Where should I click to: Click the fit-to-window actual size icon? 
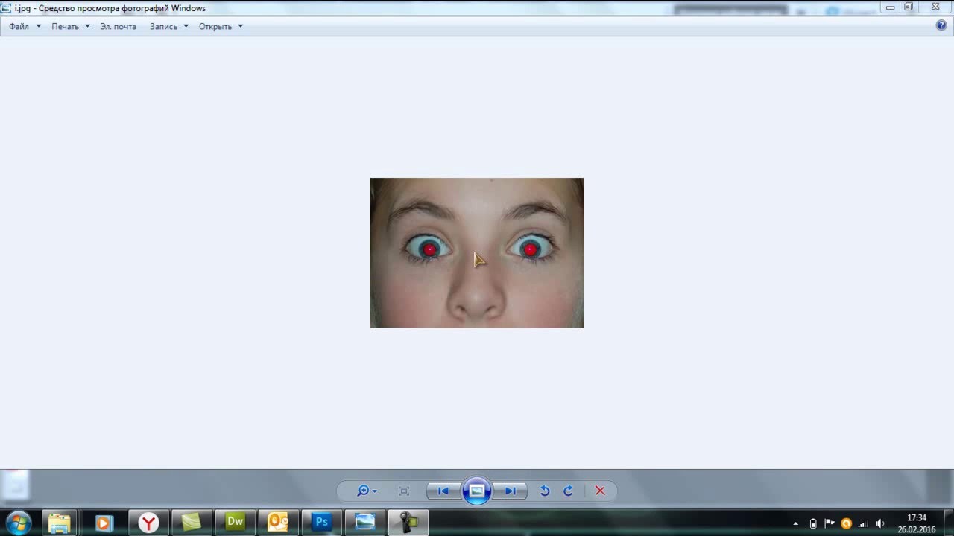[404, 491]
